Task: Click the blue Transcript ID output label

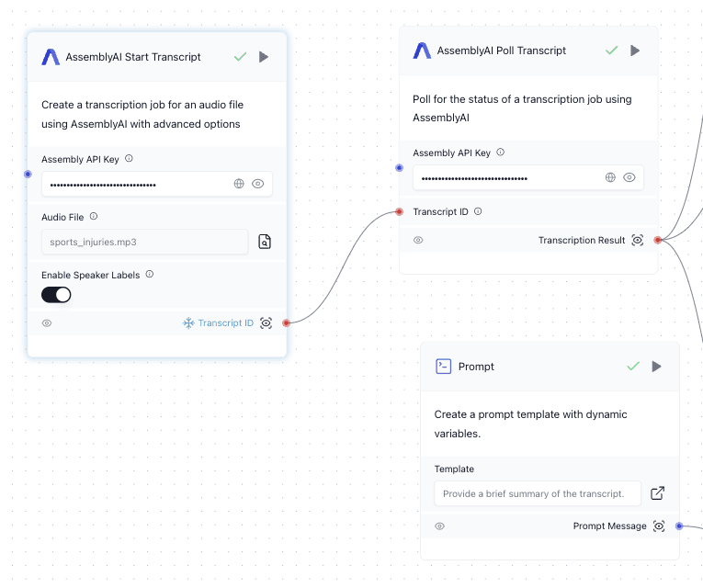Action: click(x=225, y=322)
